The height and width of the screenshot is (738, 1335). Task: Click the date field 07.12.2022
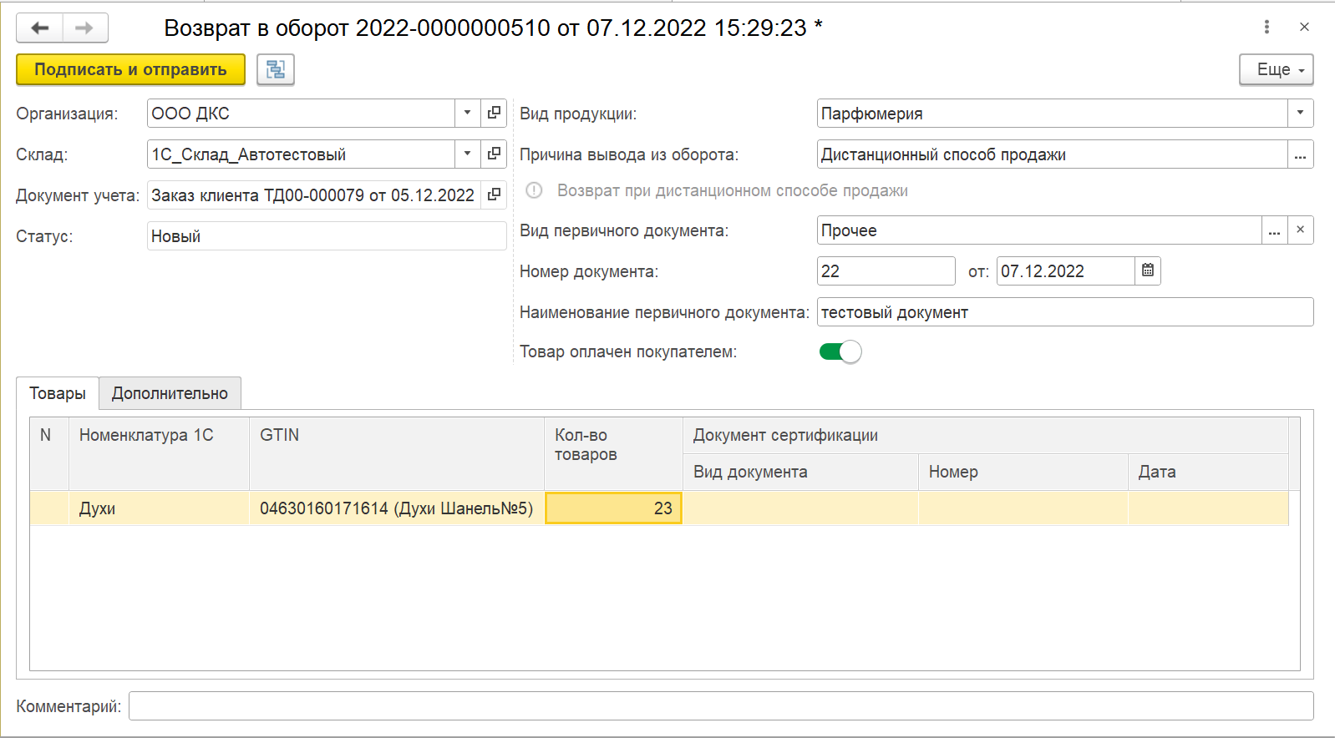point(1065,271)
